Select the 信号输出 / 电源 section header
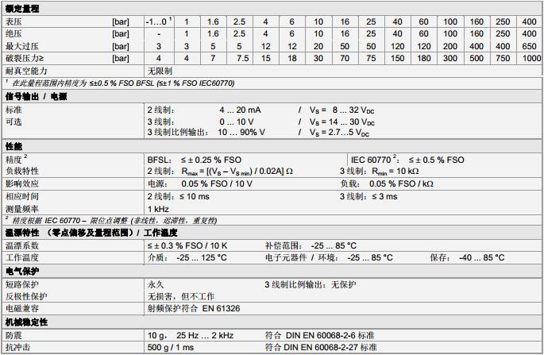 [37, 96]
